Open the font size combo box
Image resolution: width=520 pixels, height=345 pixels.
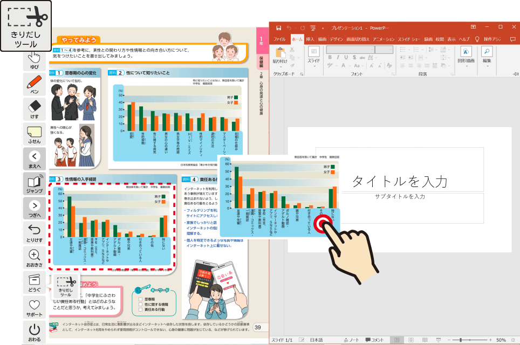click(x=384, y=50)
